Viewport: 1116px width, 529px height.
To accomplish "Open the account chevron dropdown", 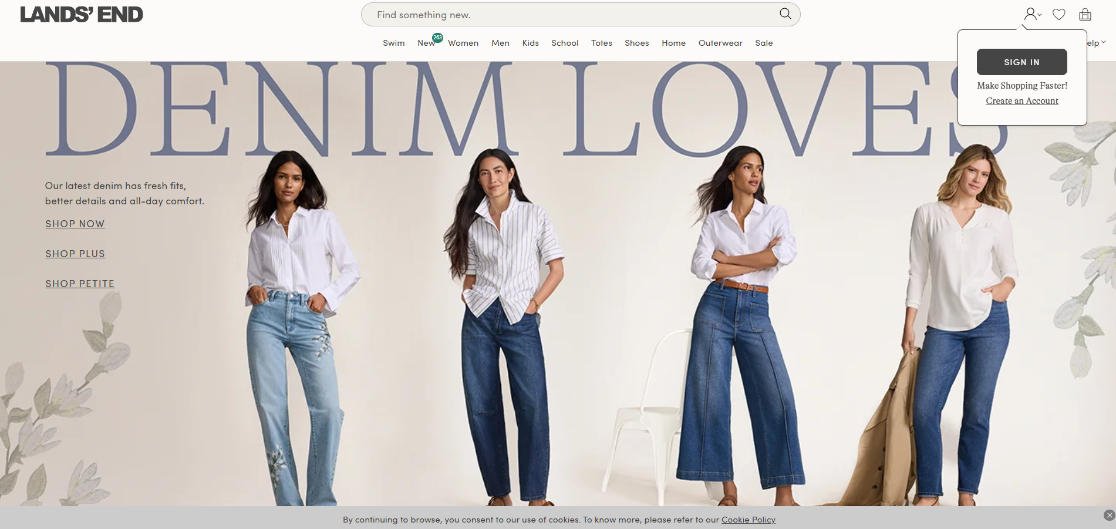I will [x=1039, y=15].
